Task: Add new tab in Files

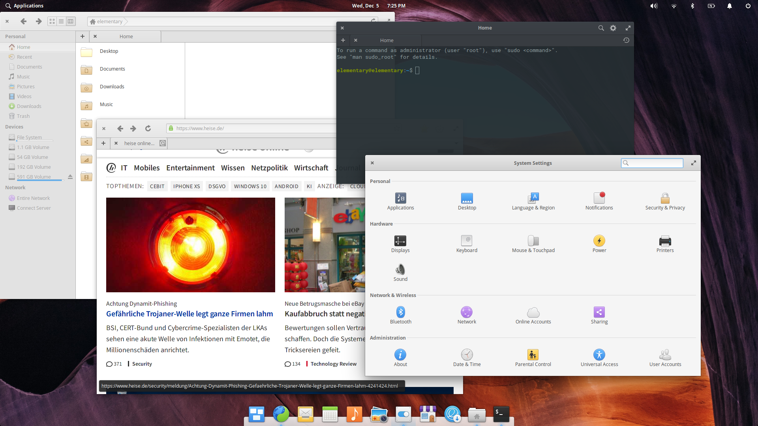Action: (x=83, y=36)
